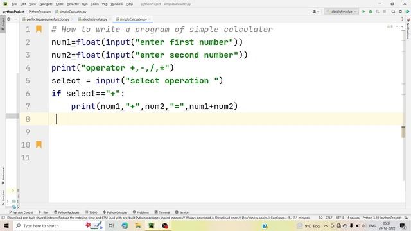This screenshot has width=411, height=231.
Task: Open the Run menu
Action: [x=85, y=4]
